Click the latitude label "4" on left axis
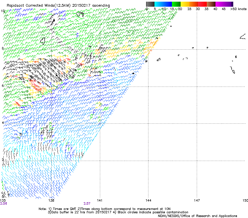Screen dimensions: 248x218 coord(3,122)
